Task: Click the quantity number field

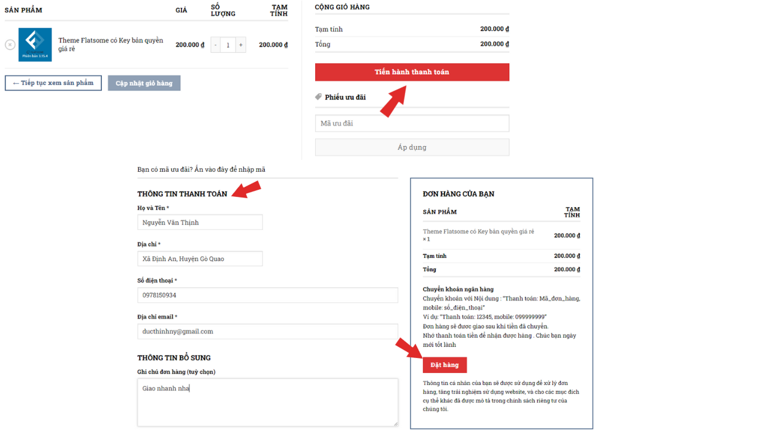Action: 228,45
